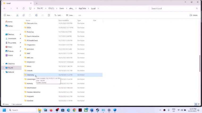Open the View dropdown menu
The height and width of the screenshot is (113, 202).
[x=70, y=15]
